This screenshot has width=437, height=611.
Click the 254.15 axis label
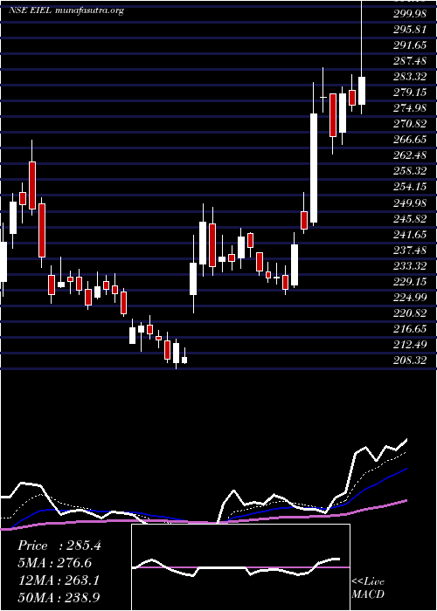409,187
